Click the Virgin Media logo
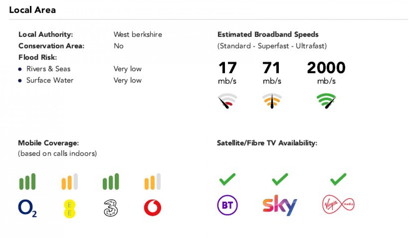This screenshot has width=409, height=238. coord(338,204)
